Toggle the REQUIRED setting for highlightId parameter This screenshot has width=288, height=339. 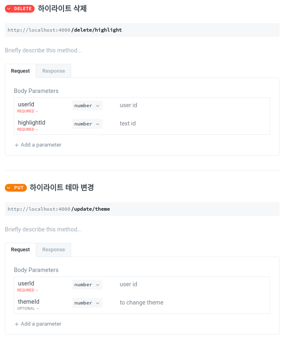28,129
